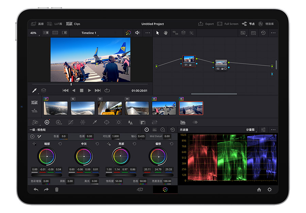Image resolution: width=306 pixels, height=213 pixels.
Task: Open the keyframes diamond panel
Action: [x=195, y=122]
